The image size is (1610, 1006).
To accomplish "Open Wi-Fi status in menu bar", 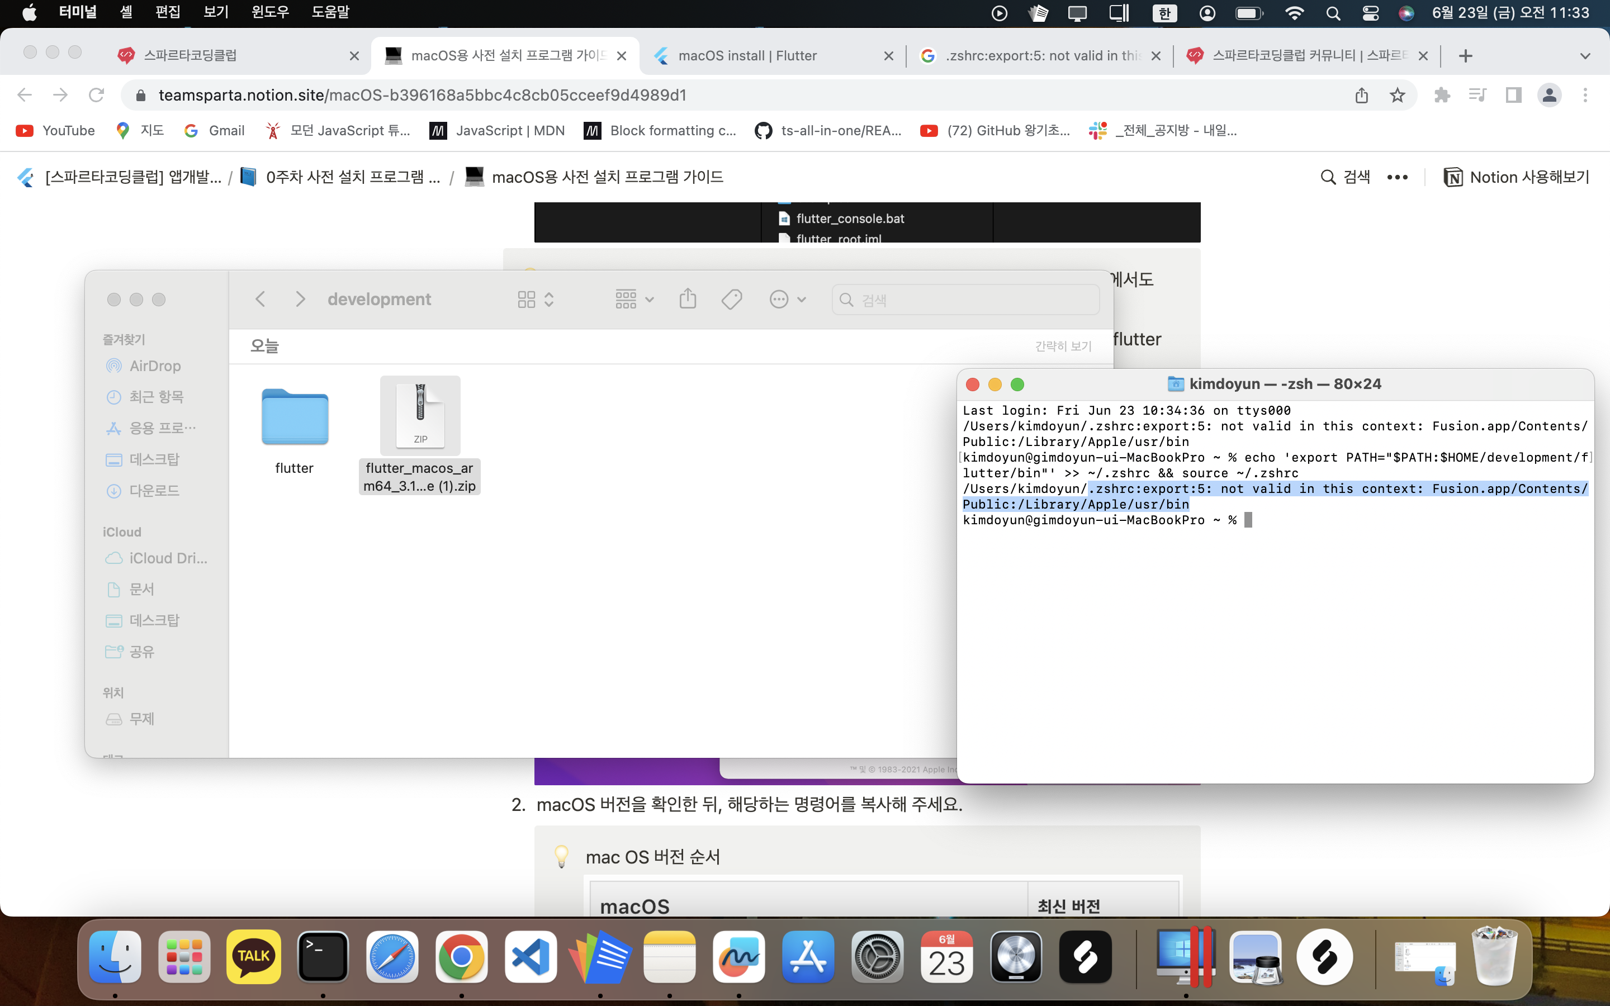I will click(1294, 13).
